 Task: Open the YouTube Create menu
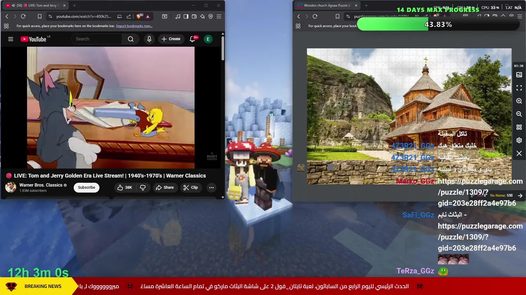171,39
